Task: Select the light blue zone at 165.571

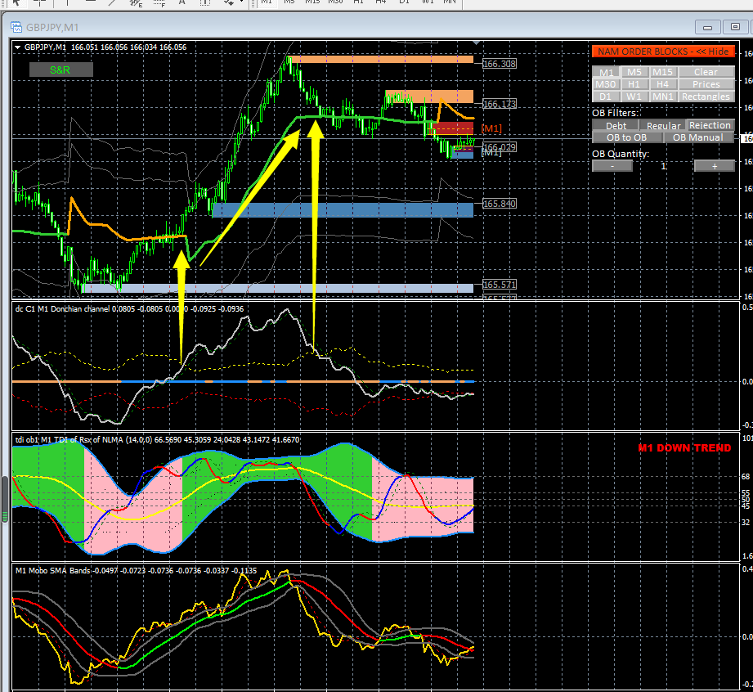Action: tap(277, 288)
